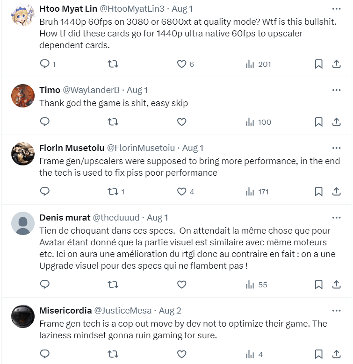The width and height of the screenshot is (353, 364).
Task: Reply to Htoo Myat Lin's tweet
Action: click(x=45, y=64)
